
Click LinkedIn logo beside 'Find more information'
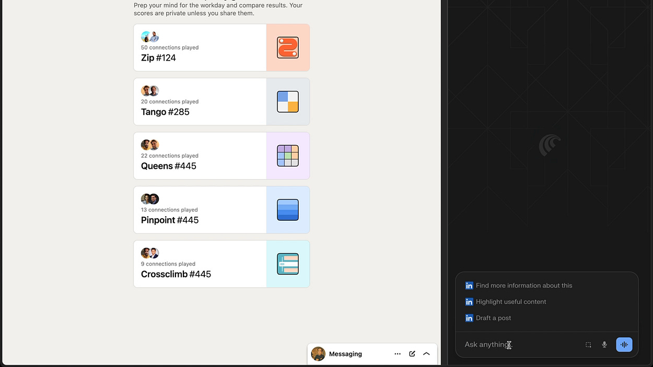coord(469,286)
